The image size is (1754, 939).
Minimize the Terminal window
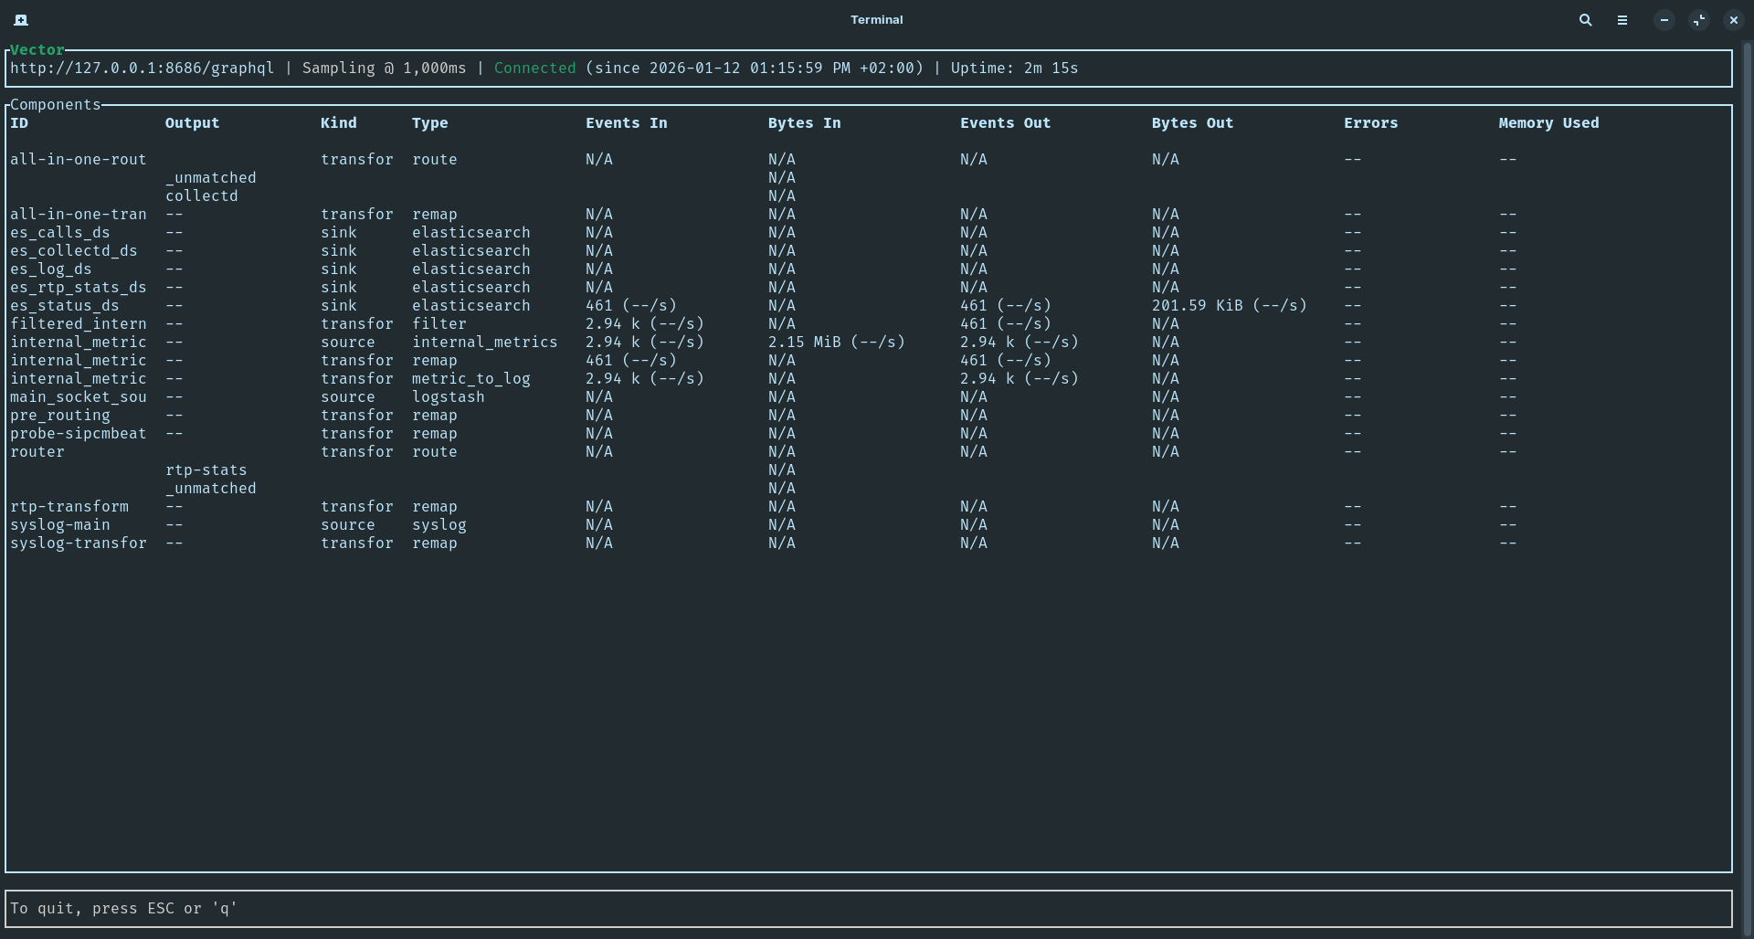click(x=1664, y=20)
